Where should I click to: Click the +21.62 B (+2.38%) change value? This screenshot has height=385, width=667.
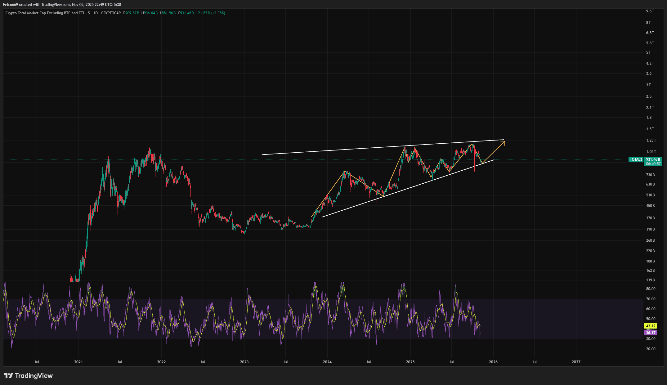(x=210, y=13)
